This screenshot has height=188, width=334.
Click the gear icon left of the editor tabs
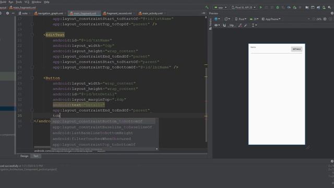point(7,13)
